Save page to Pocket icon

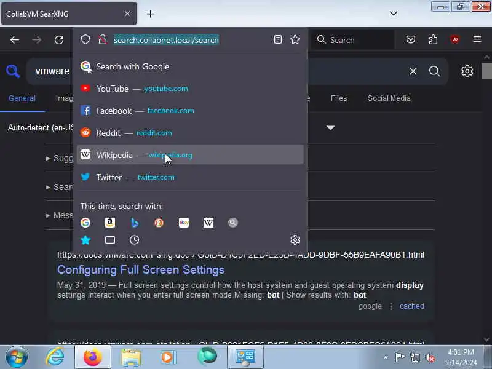[x=411, y=39]
